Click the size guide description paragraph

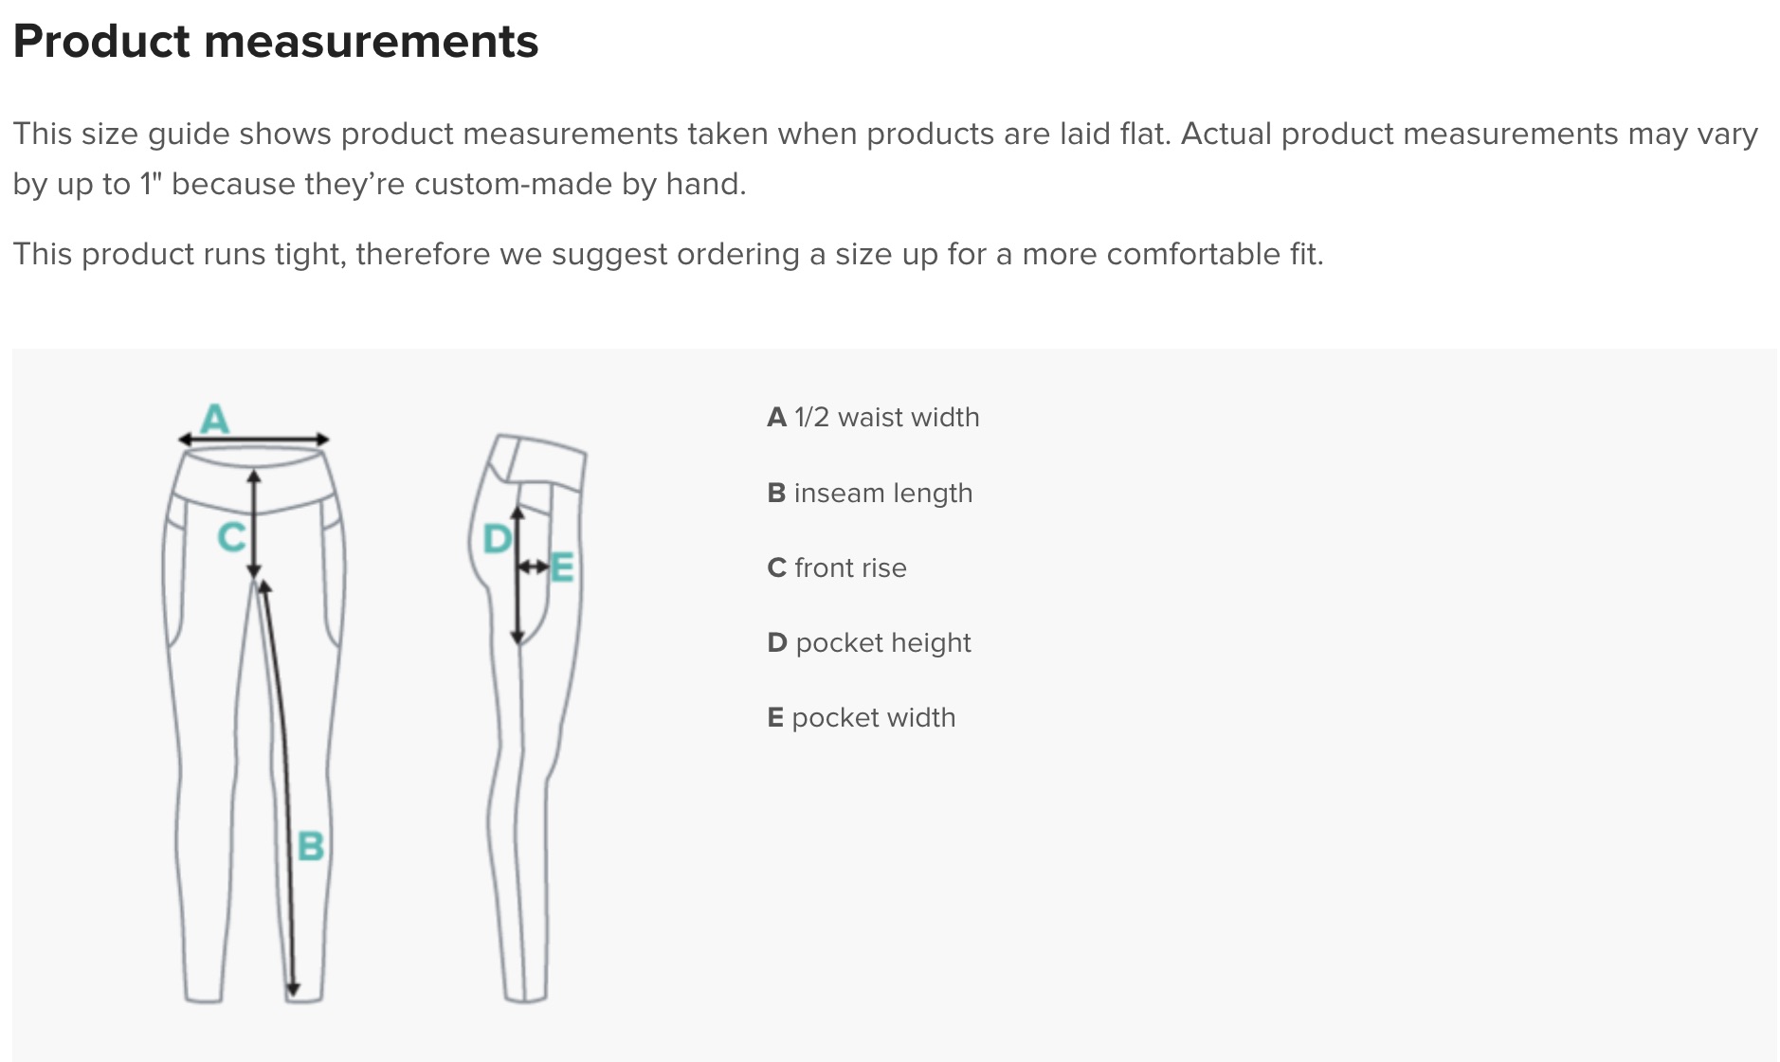885,158
